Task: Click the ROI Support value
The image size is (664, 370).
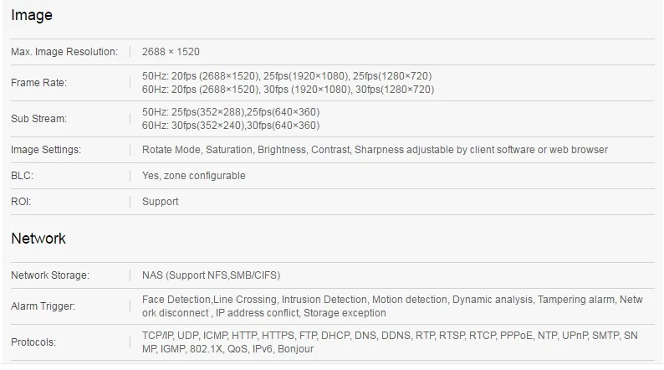Action: [160, 201]
